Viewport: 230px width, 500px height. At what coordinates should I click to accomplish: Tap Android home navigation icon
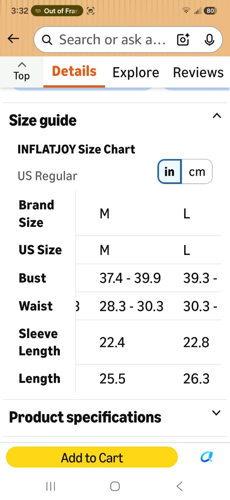coord(115,486)
